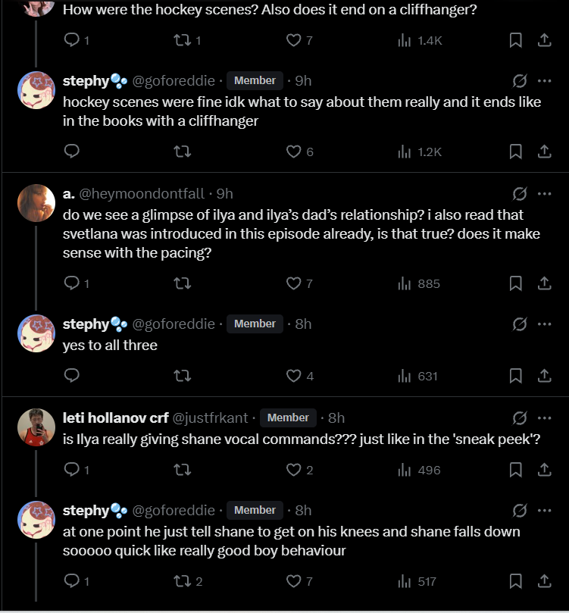Viewport: 569px width, 613px height.
Task: Open leti hollanov crf's profile picture
Action: [36, 428]
